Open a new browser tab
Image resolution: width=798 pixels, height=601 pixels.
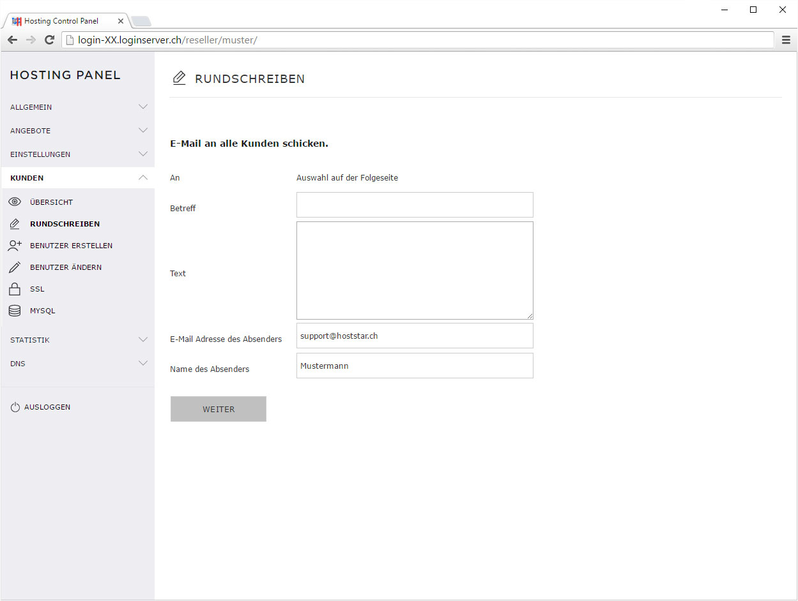pos(141,21)
